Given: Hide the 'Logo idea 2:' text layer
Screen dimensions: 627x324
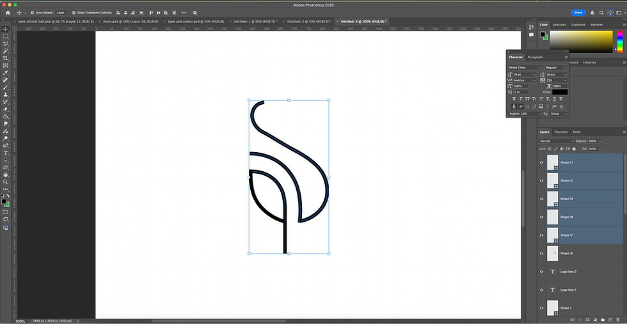Looking at the screenshot, I should pos(542,272).
